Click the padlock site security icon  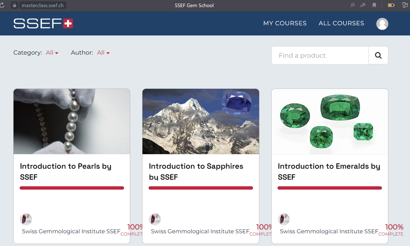14,5
